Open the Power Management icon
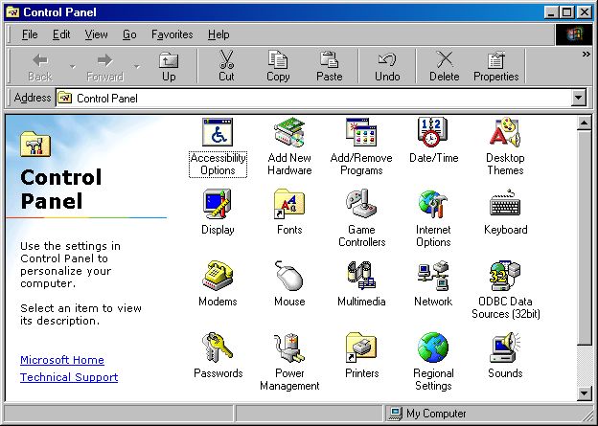598x426 pixels. (x=289, y=348)
